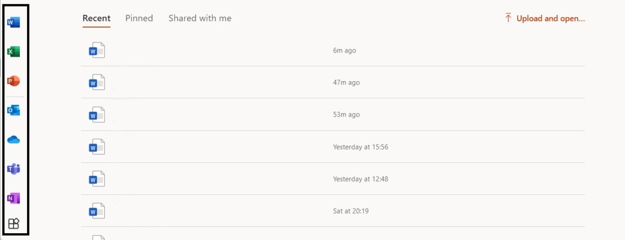The image size is (625, 240).
Task: Click the upload arrow icon
Action: tap(508, 18)
